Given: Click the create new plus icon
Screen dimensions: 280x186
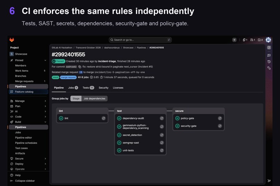Looking at the screenshot, I should (234, 40).
